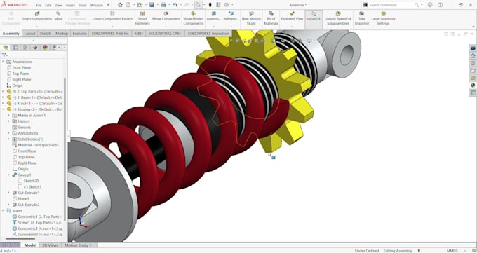Screen dimensions: 477x253
Task: Expand the 1. Base<1> component
Action: pos(3,97)
